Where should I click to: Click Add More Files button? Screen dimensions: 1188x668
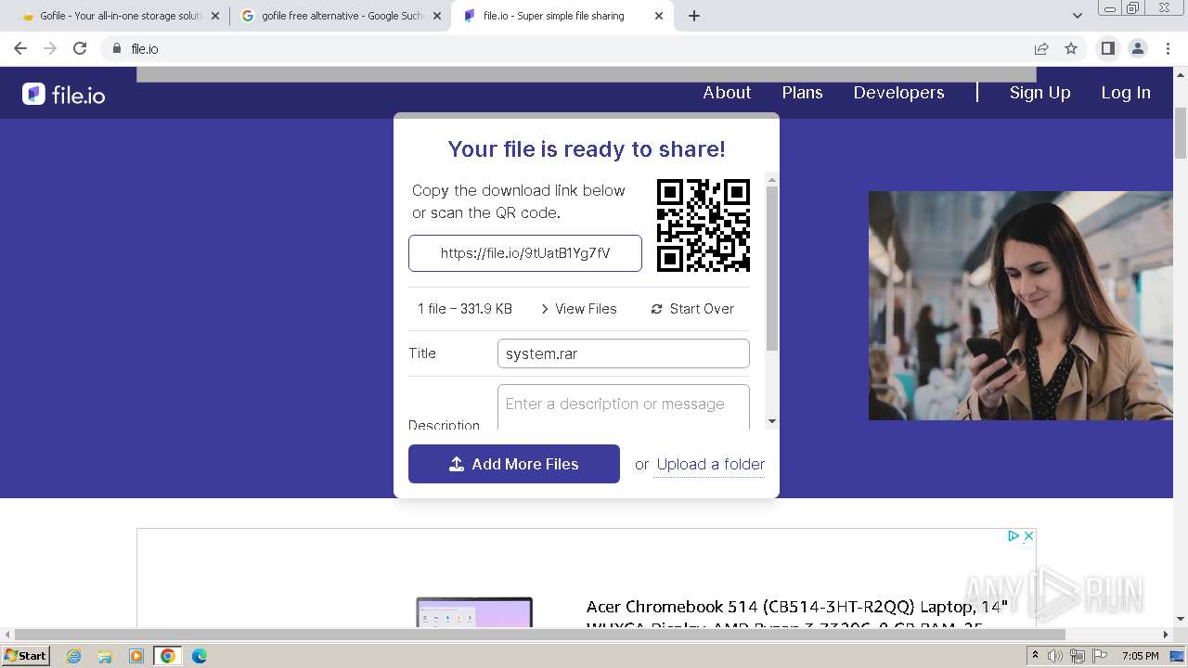[514, 464]
